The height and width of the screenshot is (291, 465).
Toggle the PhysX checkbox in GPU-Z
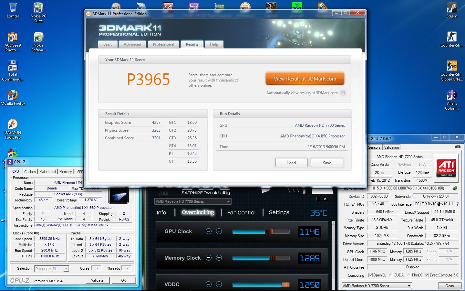[409, 275]
